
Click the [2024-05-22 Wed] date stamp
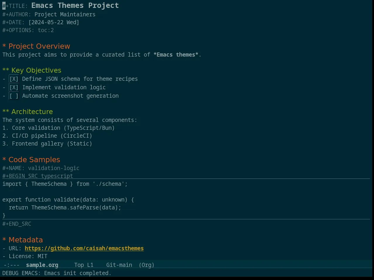54,22
